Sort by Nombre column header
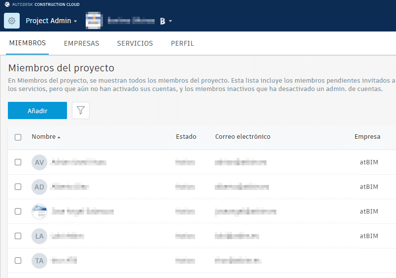Image resolution: width=396 pixels, height=278 pixels. (46, 137)
